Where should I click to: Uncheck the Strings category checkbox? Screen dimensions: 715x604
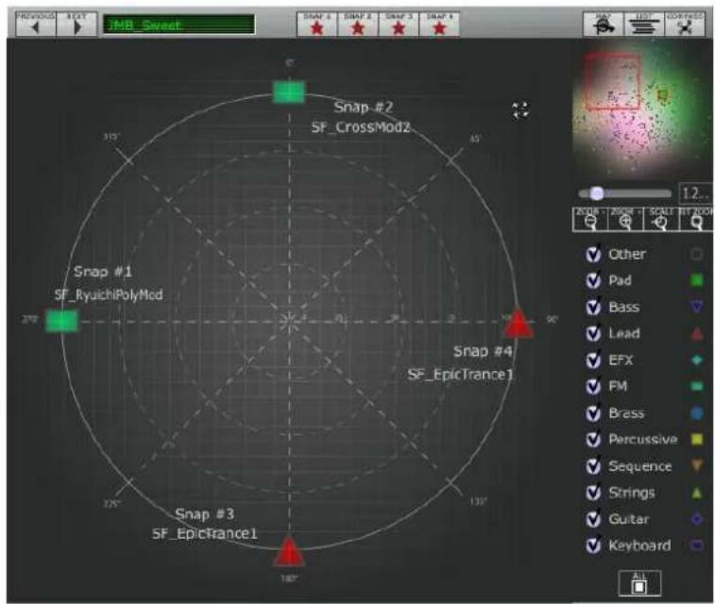pyautogui.click(x=593, y=493)
